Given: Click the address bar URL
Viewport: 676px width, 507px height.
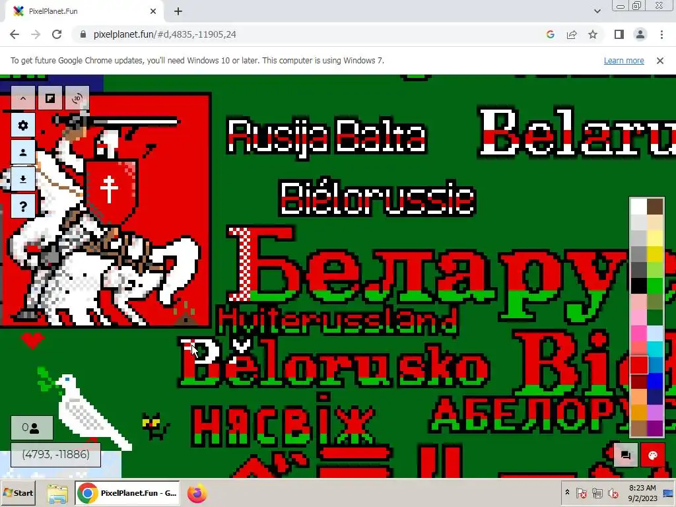Looking at the screenshot, I should (x=164, y=34).
